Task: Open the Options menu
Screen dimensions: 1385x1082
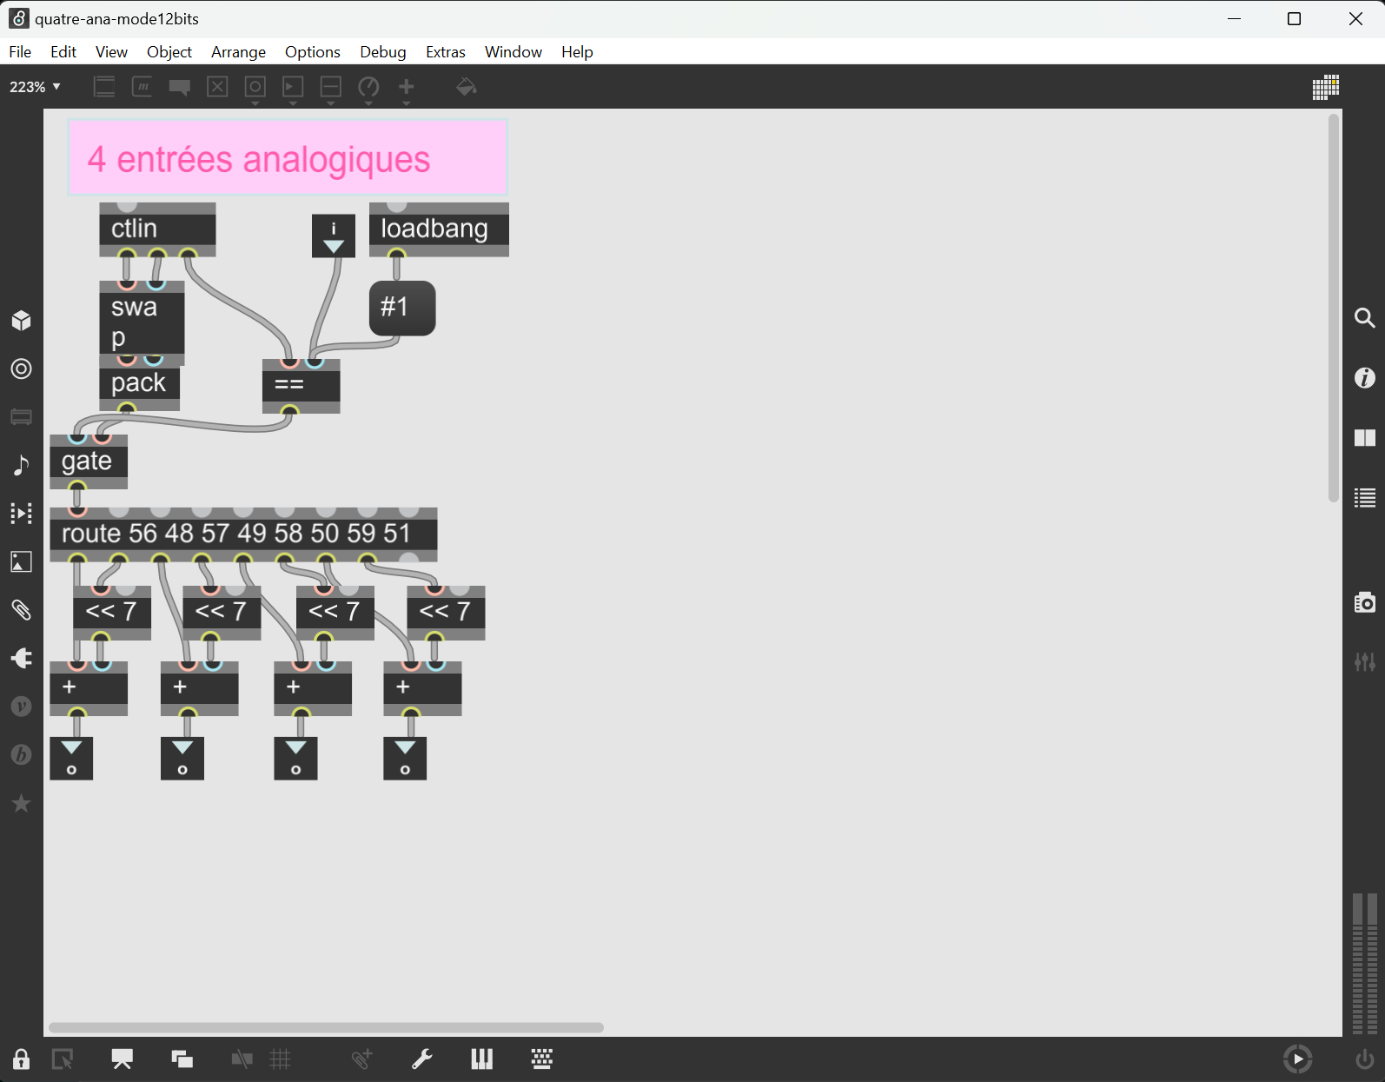Action: (x=313, y=52)
